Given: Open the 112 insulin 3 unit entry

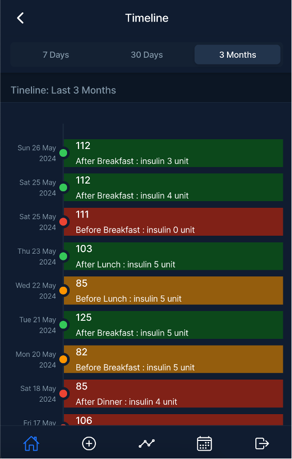Looking at the screenshot, I should [x=173, y=153].
